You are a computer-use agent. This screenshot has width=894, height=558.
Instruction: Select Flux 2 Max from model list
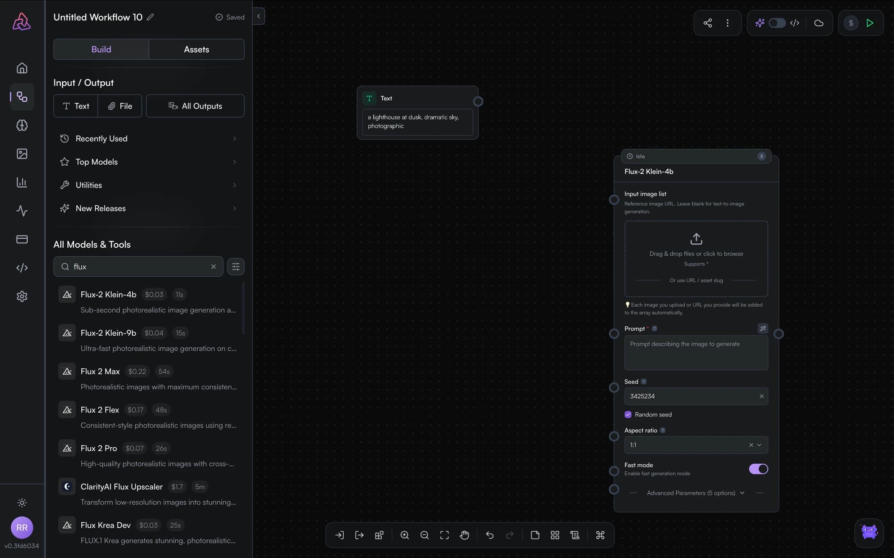(149, 379)
